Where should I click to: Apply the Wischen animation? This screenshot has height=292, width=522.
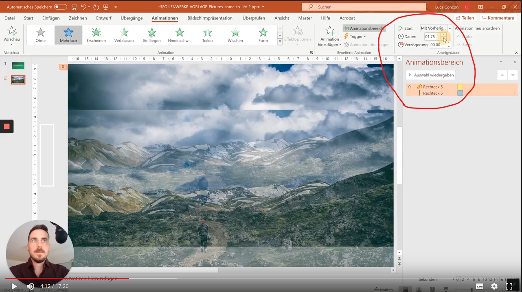tap(235, 35)
